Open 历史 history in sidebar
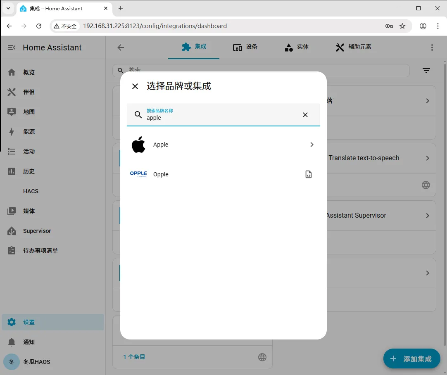Image resolution: width=447 pixels, height=375 pixels. click(x=53, y=171)
